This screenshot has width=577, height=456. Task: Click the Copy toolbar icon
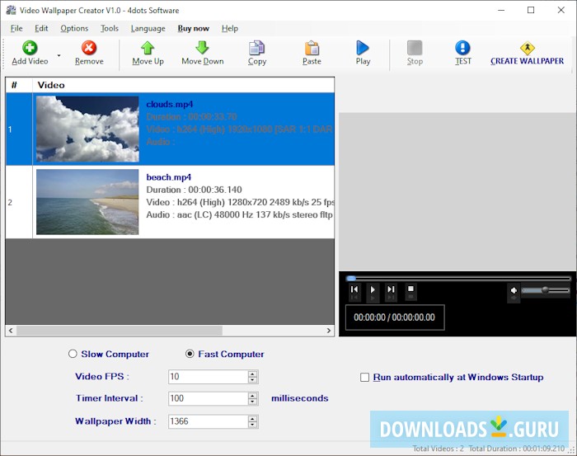(257, 49)
